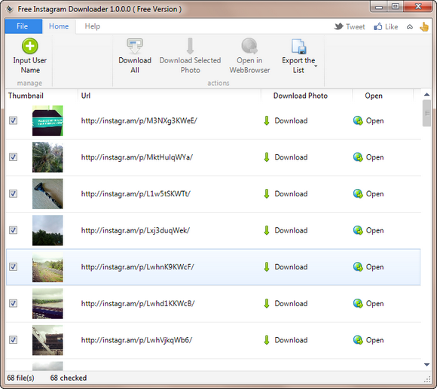
Task: Click URL text http://instagr.am/p/M3NXg3KWeE/
Action: [139, 120]
